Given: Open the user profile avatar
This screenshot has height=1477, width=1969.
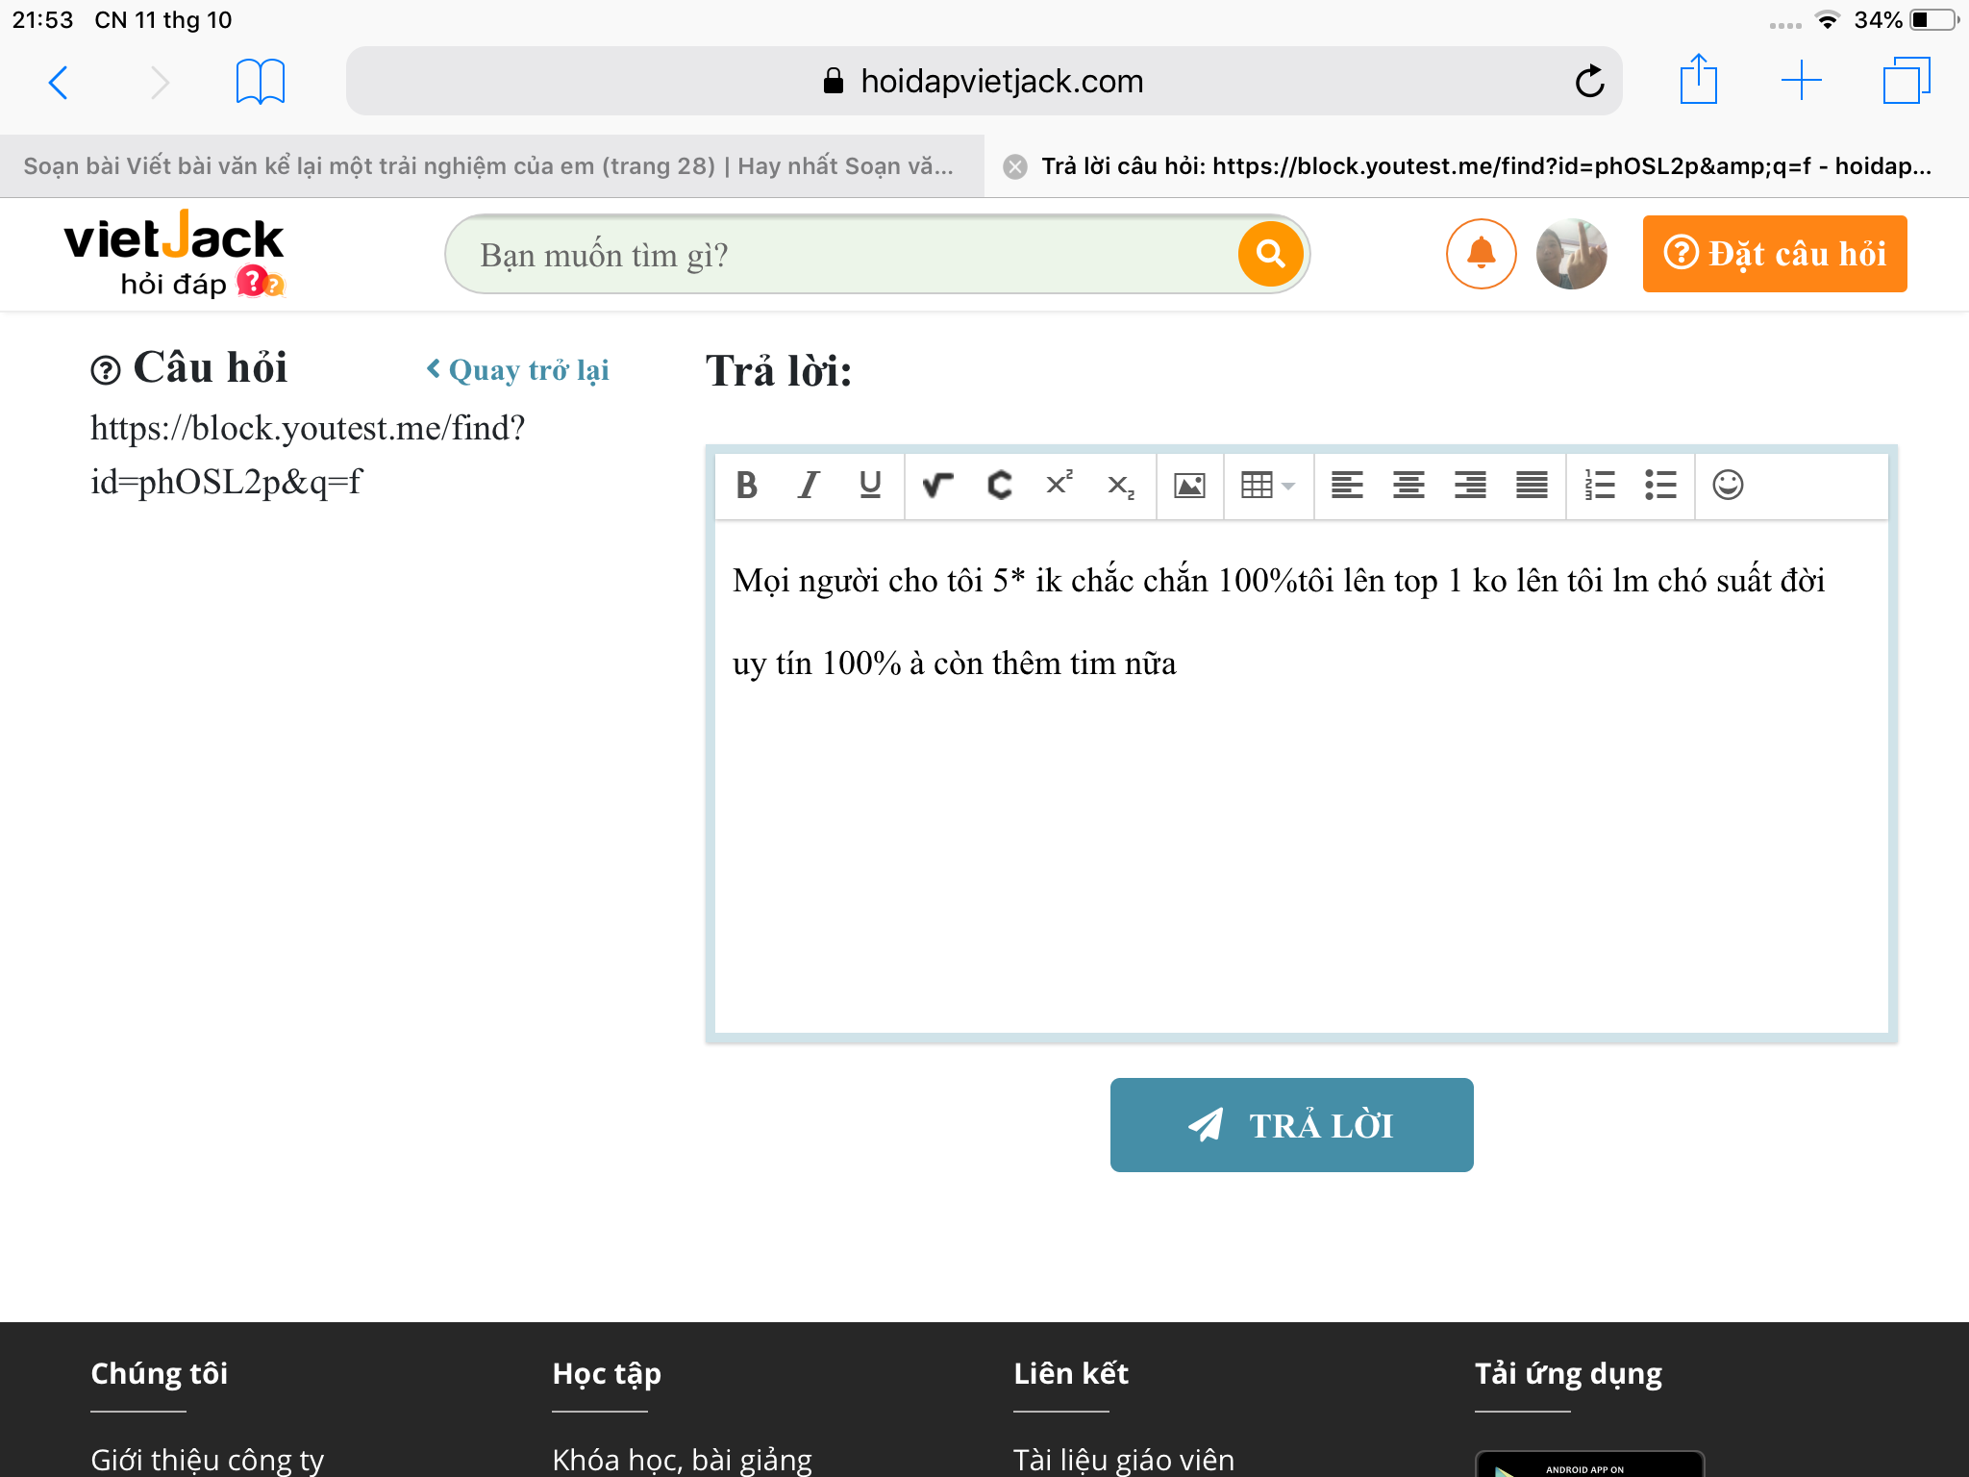Looking at the screenshot, I should pyautogui.click(x=1571, y=254).
